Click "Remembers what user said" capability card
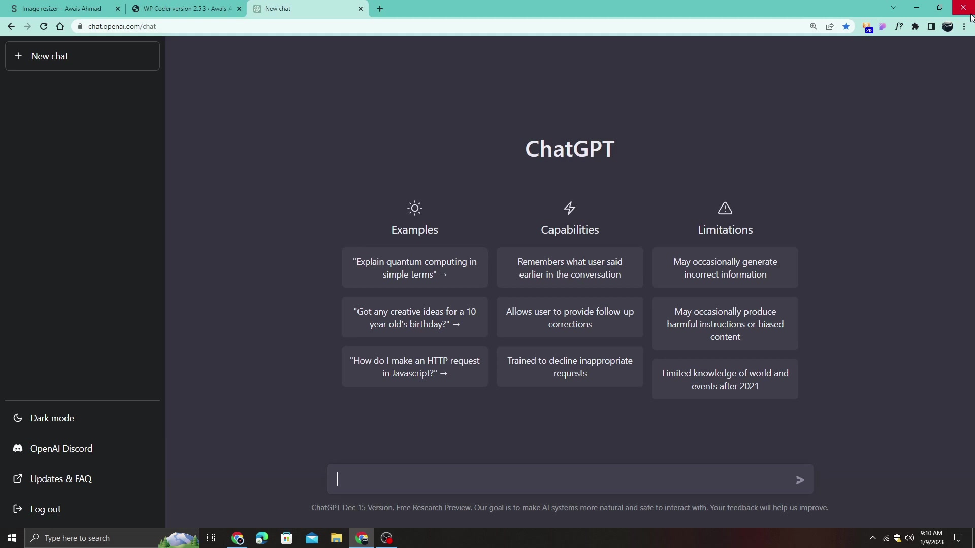 pyautogui.click(x=570, y=268)
